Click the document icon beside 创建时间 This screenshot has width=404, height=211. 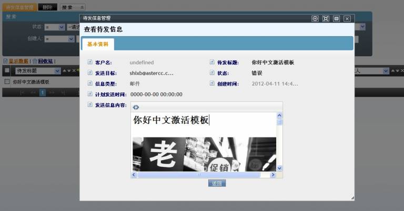tap(213, 83)
